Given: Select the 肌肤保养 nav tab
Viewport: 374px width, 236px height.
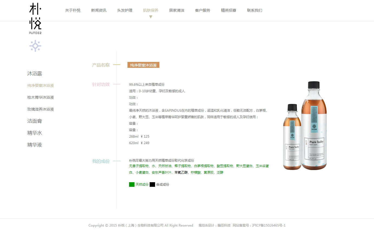Looking at the screenshot, I should 151,10.
